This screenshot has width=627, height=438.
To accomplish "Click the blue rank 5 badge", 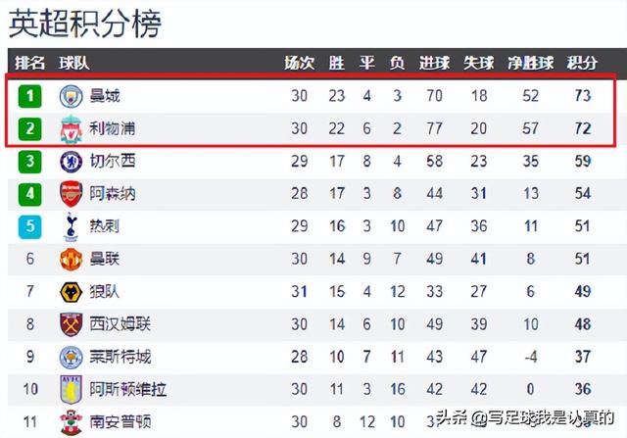I will pos(30,226).
